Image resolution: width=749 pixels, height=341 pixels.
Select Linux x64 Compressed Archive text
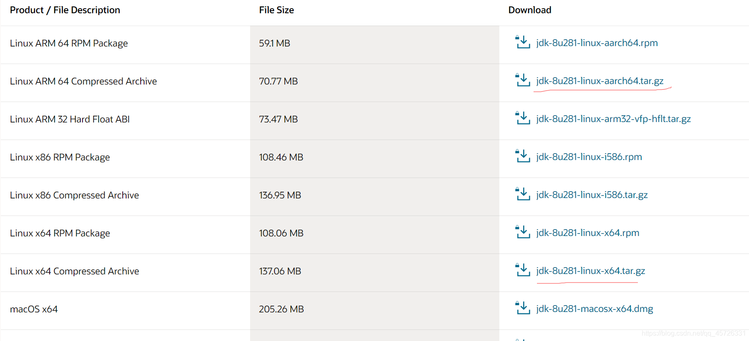click(x=74, y=271)
